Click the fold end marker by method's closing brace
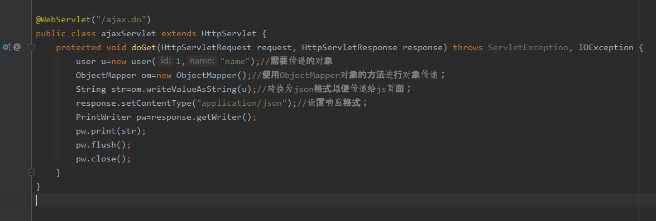Screen dimensions: 656x221 (x=31, y=172)
